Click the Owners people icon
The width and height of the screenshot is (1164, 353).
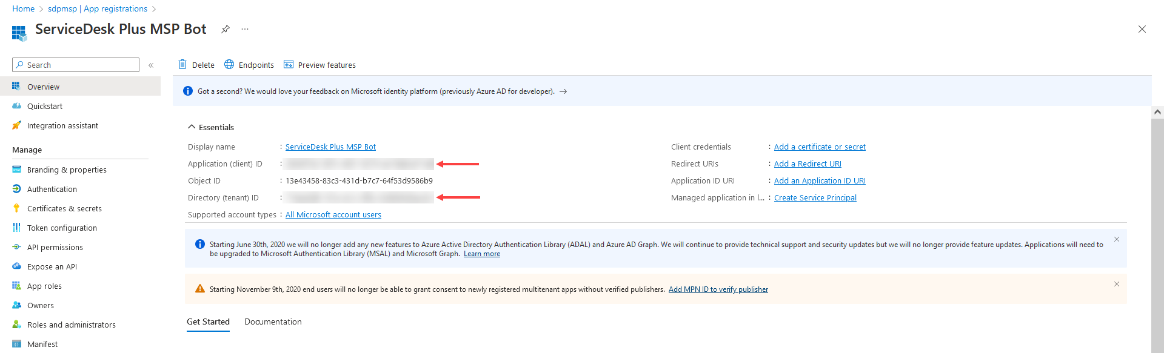click(x=16, y=305)
